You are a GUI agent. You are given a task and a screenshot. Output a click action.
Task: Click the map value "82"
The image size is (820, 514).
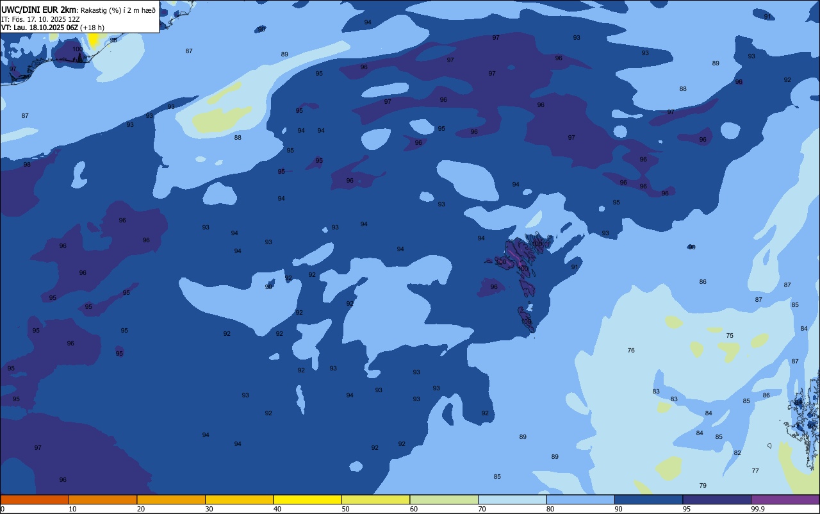pos(737,453)
